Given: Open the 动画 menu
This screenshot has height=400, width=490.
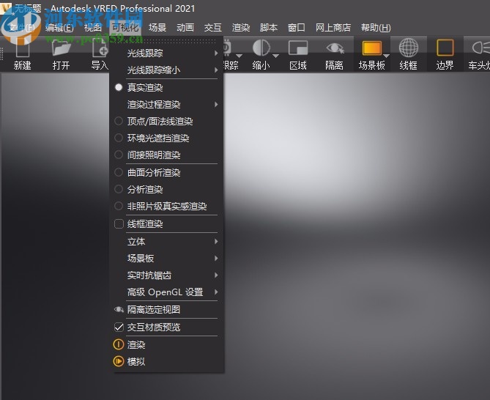Looking at the screenshot, I should click(185, 28).
